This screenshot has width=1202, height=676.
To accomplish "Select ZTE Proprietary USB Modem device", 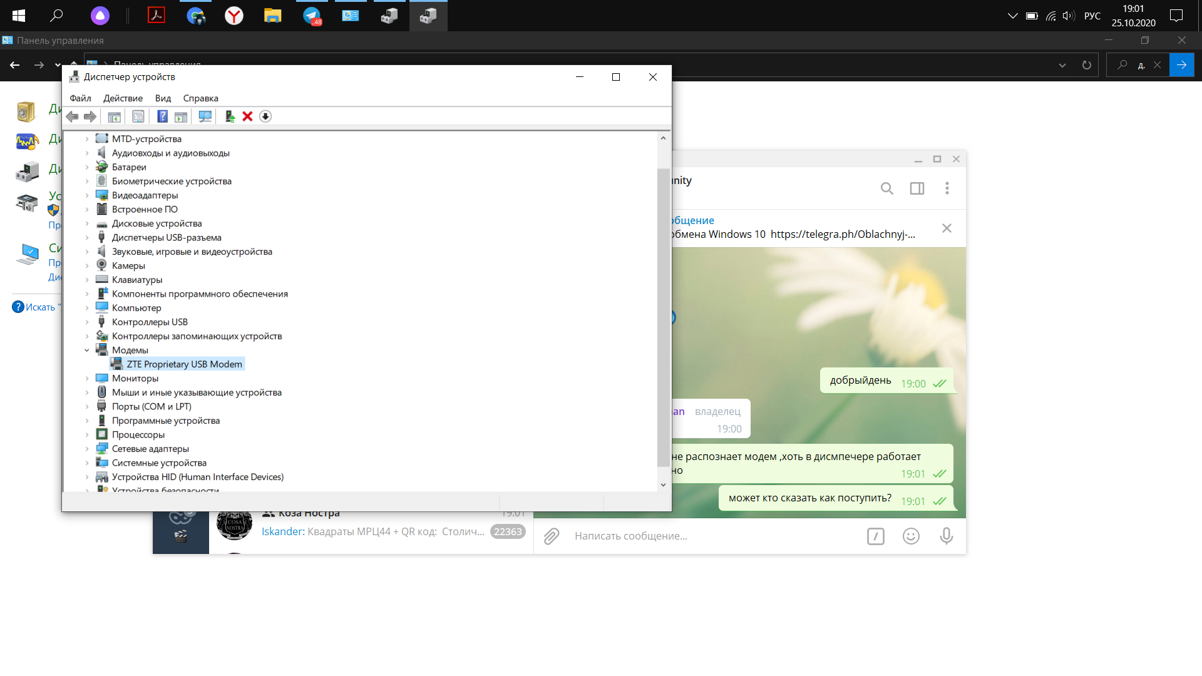I will (184, 364).
